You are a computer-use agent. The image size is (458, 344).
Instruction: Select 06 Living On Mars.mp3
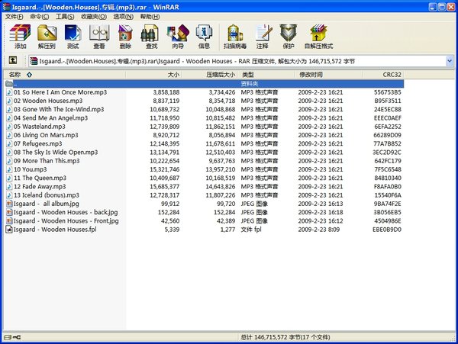[46, 135]
